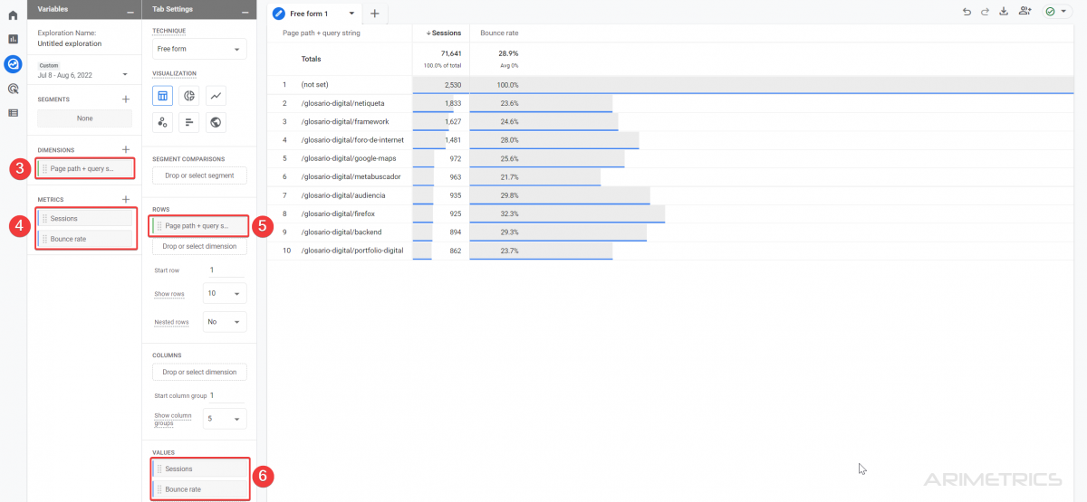Click the /glosario-digital/audiencia row
This screenshot has width=1087, height=502.
pyautogui.click(x=670, y=195)
